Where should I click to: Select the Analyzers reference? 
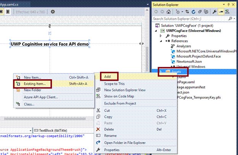pos(184,46)
